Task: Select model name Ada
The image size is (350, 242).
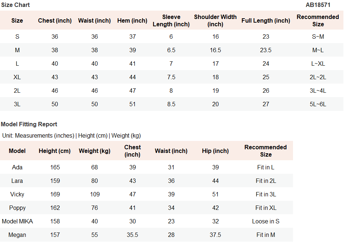Action: pyautogui.click(x=17, y=167)
